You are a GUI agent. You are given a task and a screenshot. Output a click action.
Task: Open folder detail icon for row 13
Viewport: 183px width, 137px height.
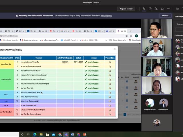click(x=110, y=114)
